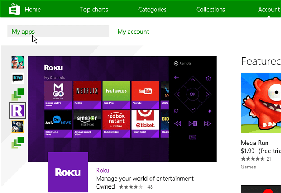The height and width of the screenshot is (193, 281).
Task: Tap the remote's up chevron
Action: coord(193,80)
